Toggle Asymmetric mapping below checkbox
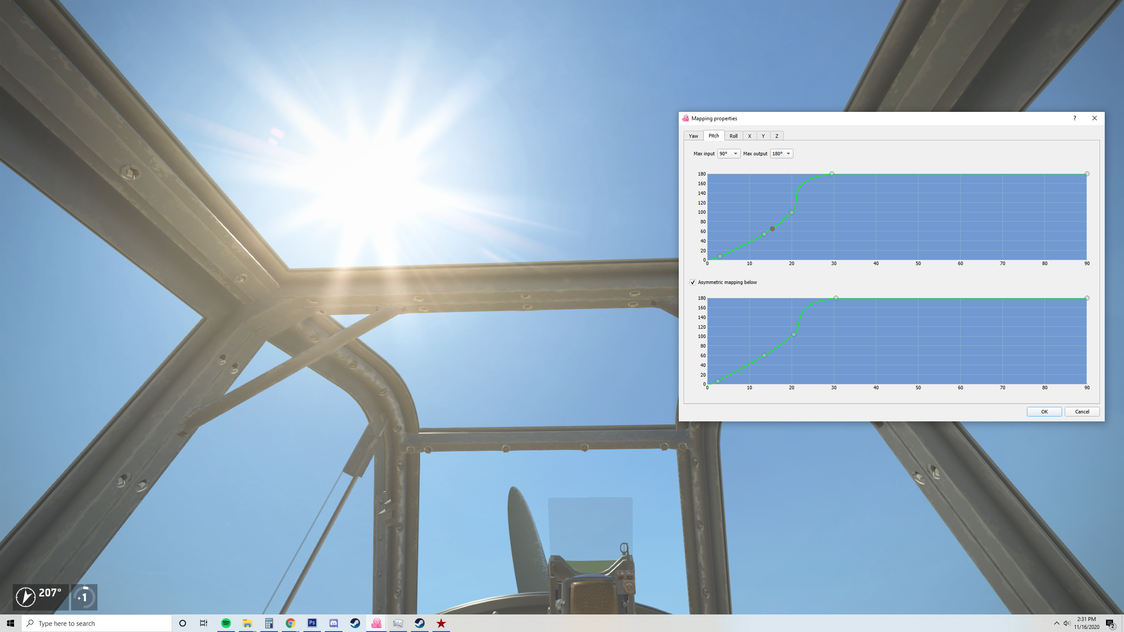 pos(693,282)
